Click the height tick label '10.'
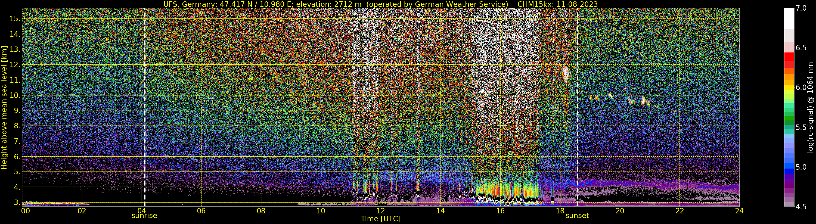The height and width of the screenshot is (224, 816). point(15,95)
